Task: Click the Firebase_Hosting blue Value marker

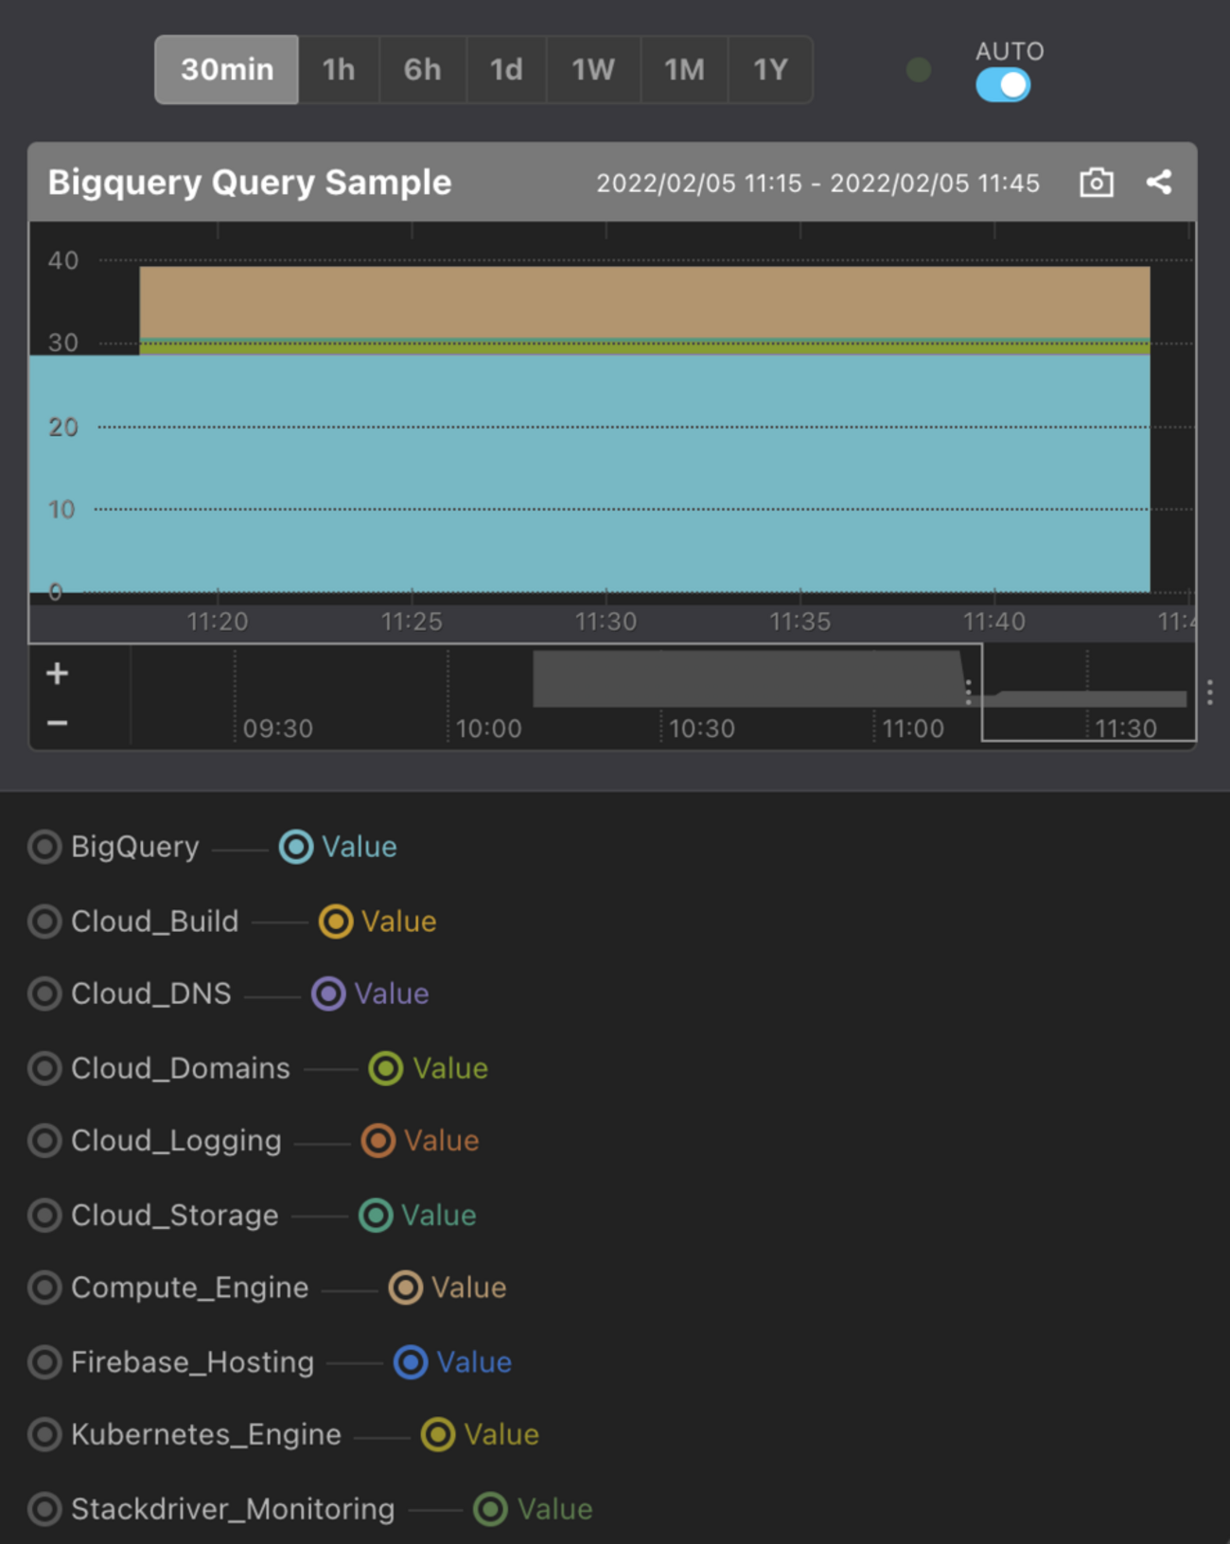Action: (411, 1362)
